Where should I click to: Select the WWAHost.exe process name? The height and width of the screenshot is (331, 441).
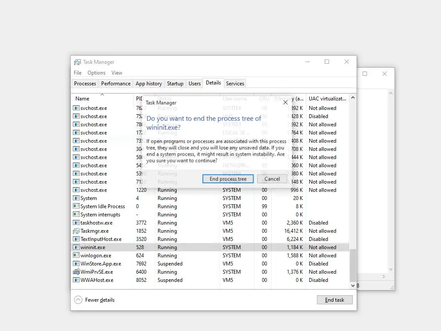97,280
